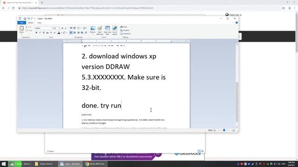Click Replace in the Editing group
298x167 pixels.
(125, 30)
